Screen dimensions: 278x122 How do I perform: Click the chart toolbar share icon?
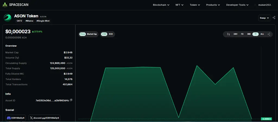tap(269, 34)
